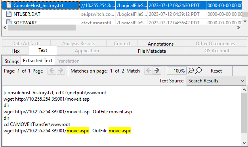
Task: Open the Other Occurrences tab
Action: click(215, 43)
